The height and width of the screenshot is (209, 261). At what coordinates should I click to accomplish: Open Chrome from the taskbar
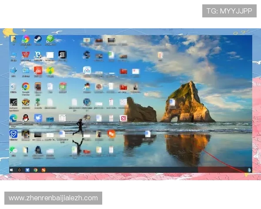[35, 170]
